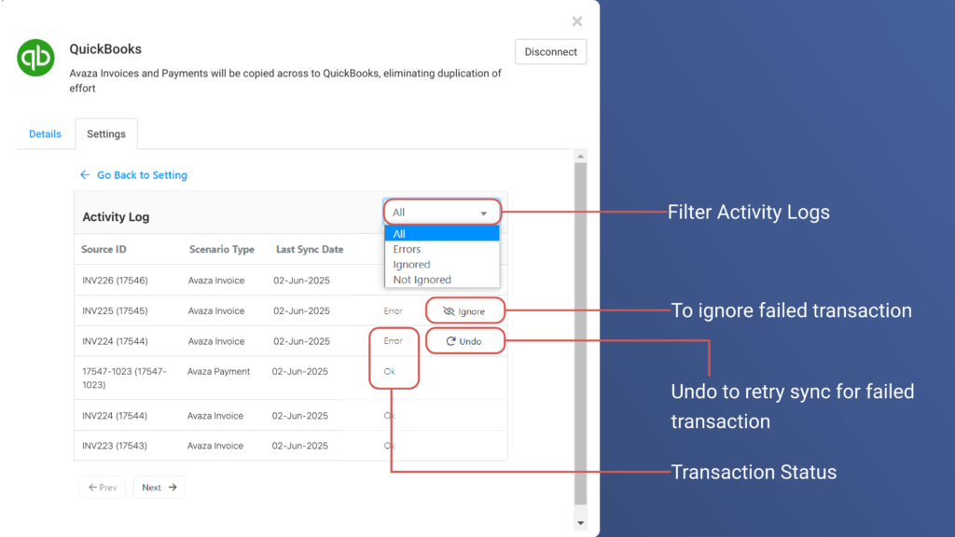This screenshot has width=955, height=537.
Task: Click the settings panel vertical scrollbar thumb
Action: [580, 334]
